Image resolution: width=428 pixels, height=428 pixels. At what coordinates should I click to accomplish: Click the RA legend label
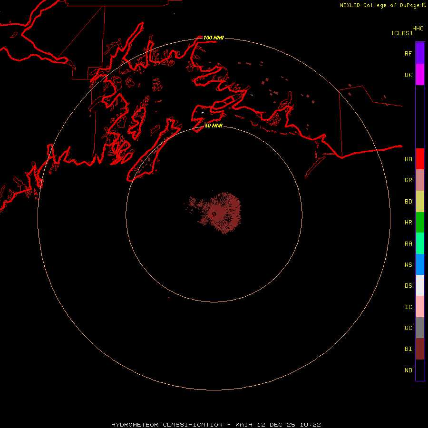click(x=409, y=244)
